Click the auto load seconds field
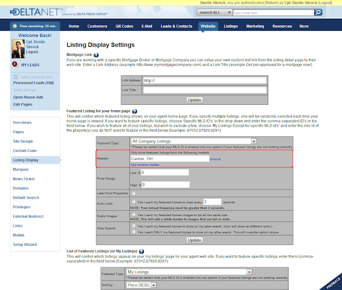Viewport: 342px width, 290px height. click(212, 202)
